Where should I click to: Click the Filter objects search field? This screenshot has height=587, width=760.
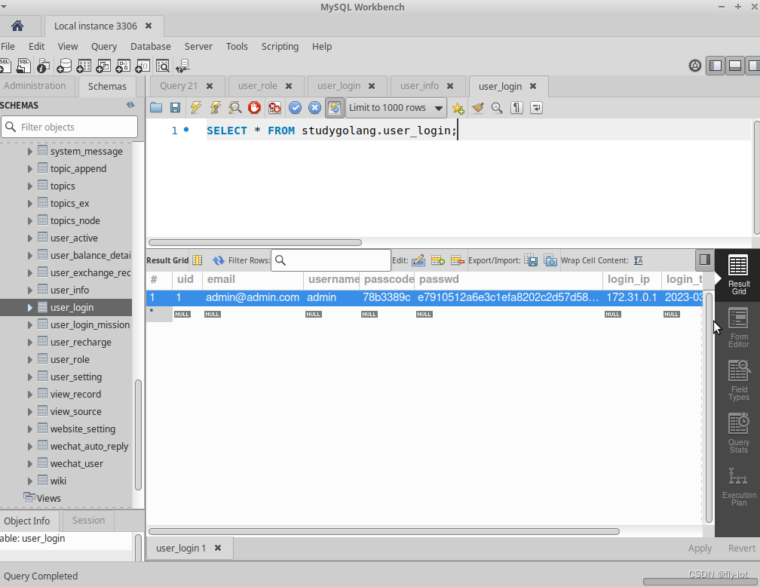pyautogui.click(x=69, y=127)
